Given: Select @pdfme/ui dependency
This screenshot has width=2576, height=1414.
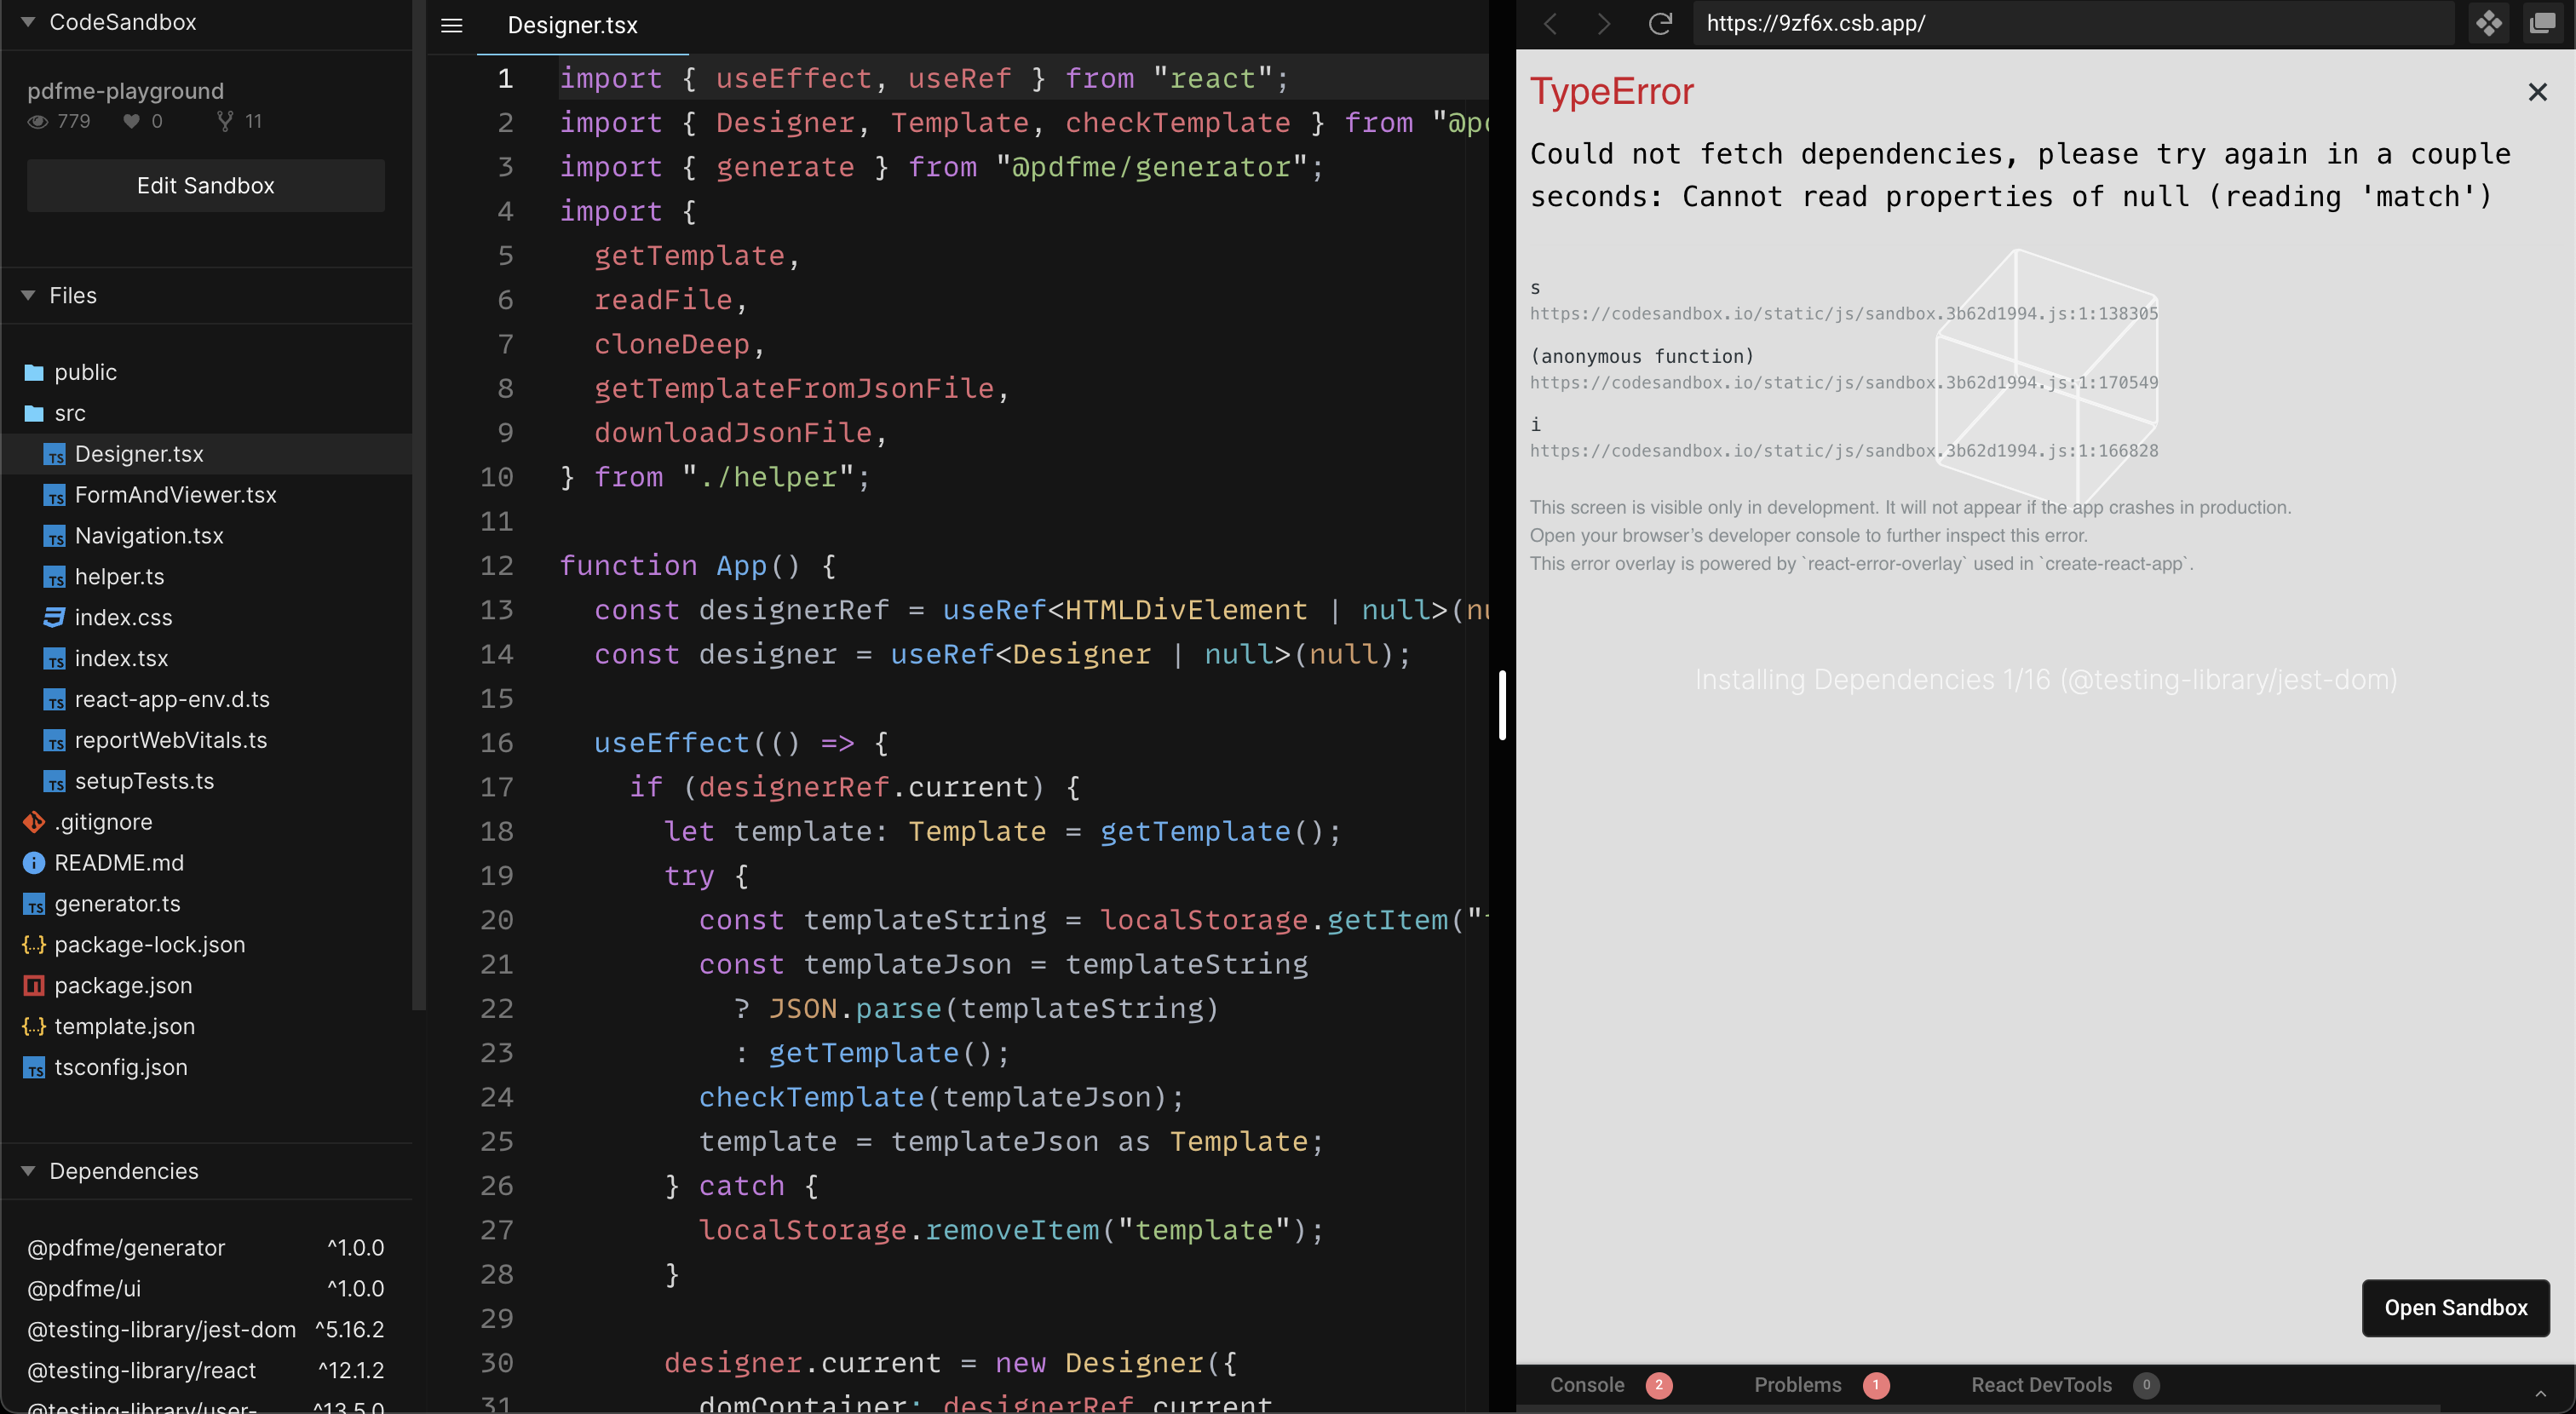Looking at the screenshot, I should coord(206,1289).
